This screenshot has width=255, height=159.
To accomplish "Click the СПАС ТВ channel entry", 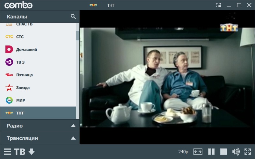I will coord(38,25).
